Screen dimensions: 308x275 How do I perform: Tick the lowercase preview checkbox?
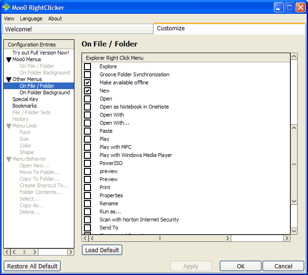click(x=87, y=171)
